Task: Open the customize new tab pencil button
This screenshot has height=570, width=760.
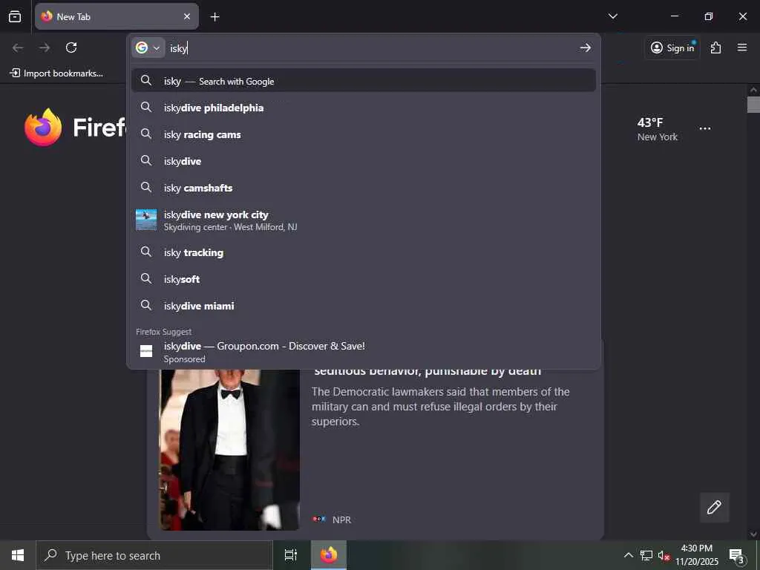Action: [714, 508]
